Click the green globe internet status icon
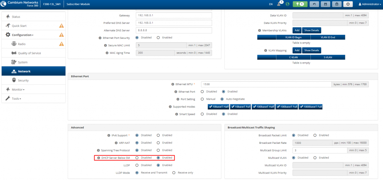 (x=287, y=4)
